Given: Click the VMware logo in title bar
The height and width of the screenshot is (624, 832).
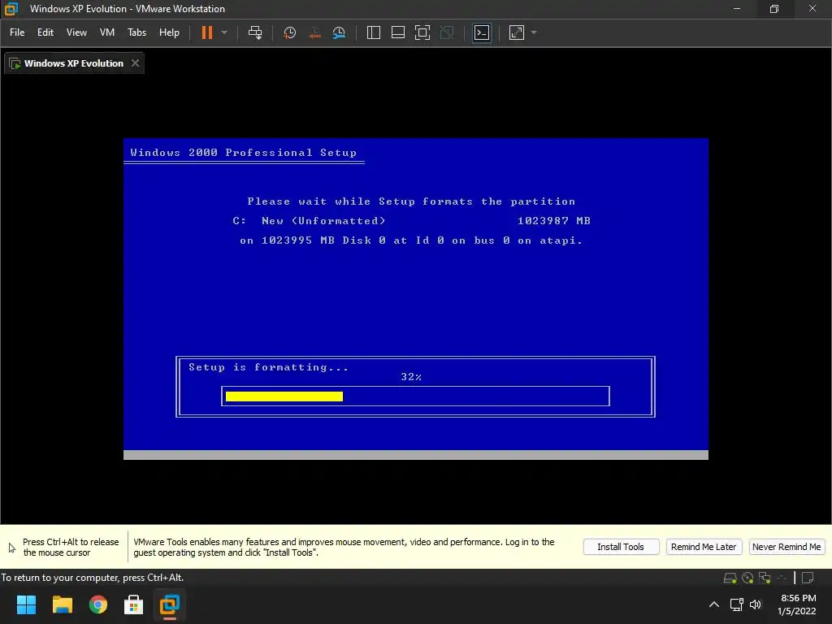Looking at the screenshot, I should tap(11, 8).
